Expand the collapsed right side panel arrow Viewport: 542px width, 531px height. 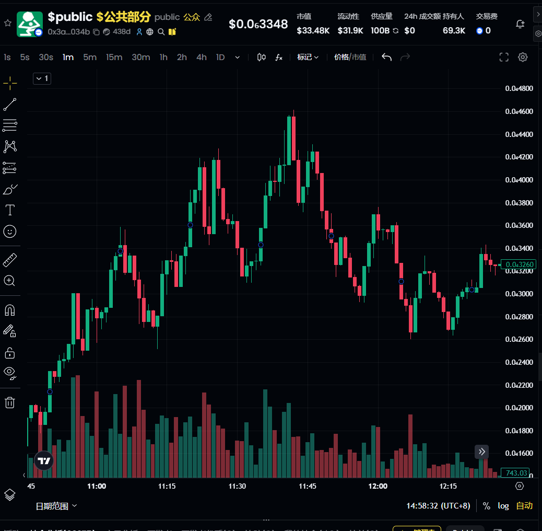coord(538,15)
